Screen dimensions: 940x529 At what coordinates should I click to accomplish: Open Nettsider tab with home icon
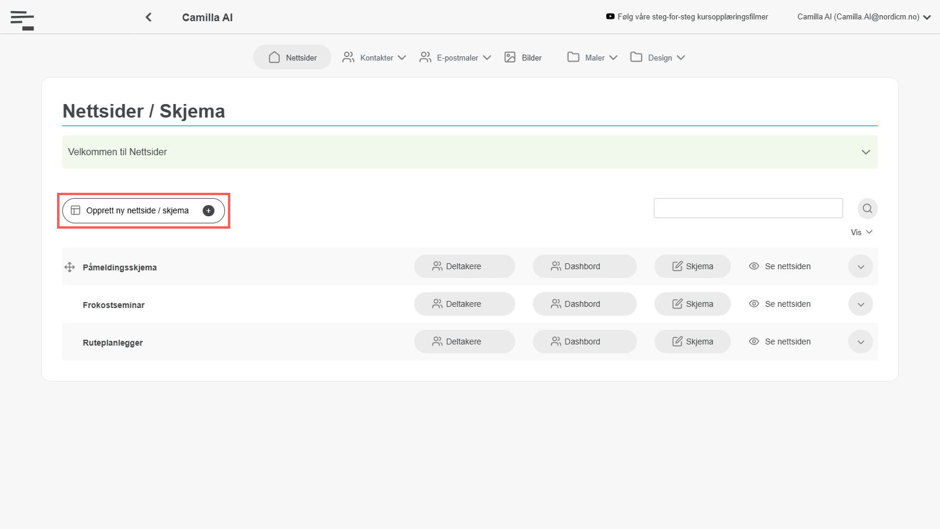click(x=292, y=58)
